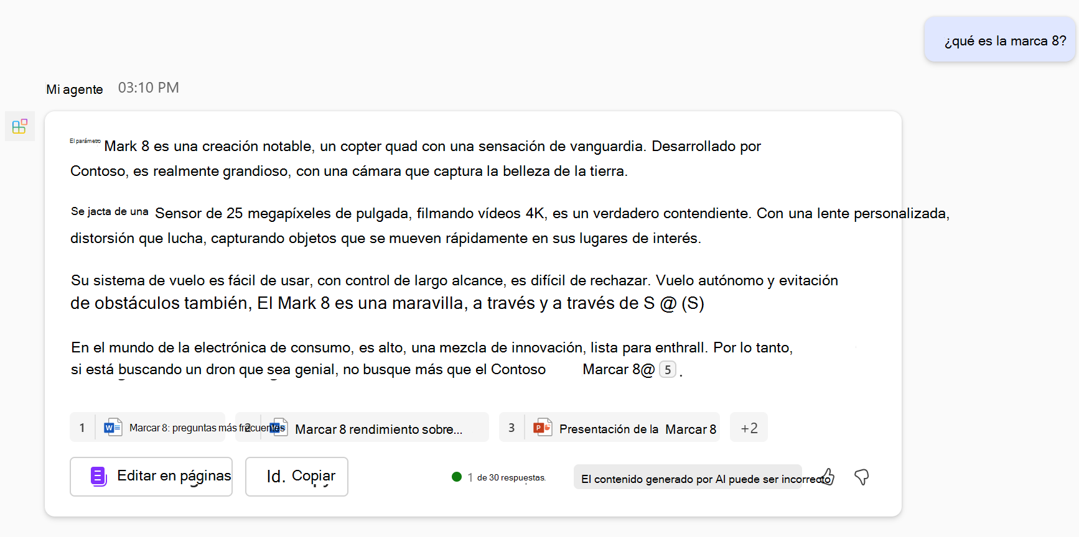Screen dimensions: 1079x537
Task: Open the Word icon of reference 1
Action: click(x=113, y=427)
